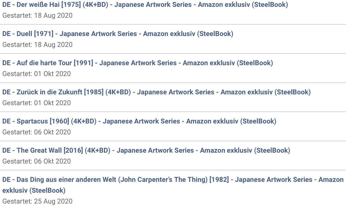
Task: Click start date below Der weiße Hai
Action: [37, 15]
